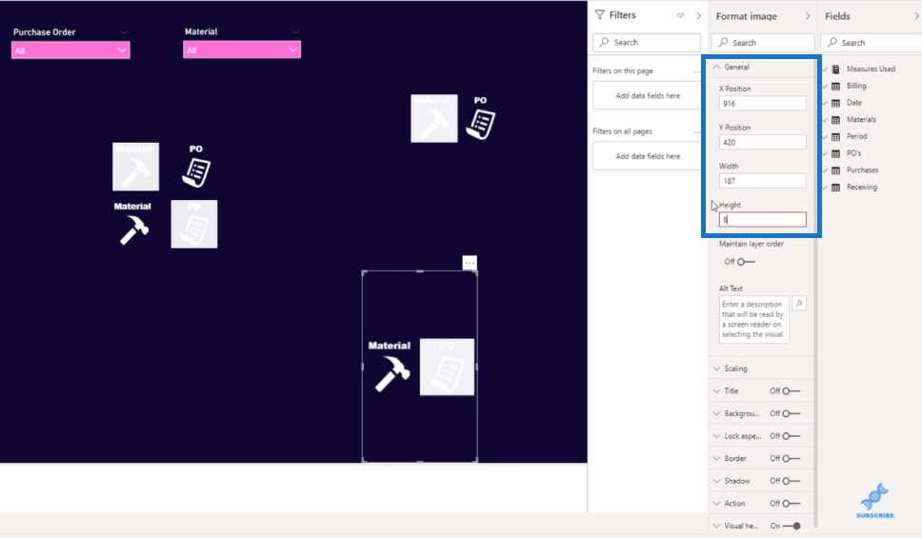Screen dimensions: 922x538
Task: Toggle Maintain layer order switch
Action: [x=746, y=262]
